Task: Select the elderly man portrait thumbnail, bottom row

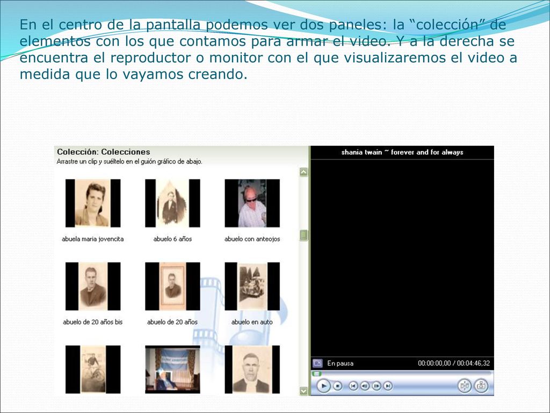Action: point(252,369)
